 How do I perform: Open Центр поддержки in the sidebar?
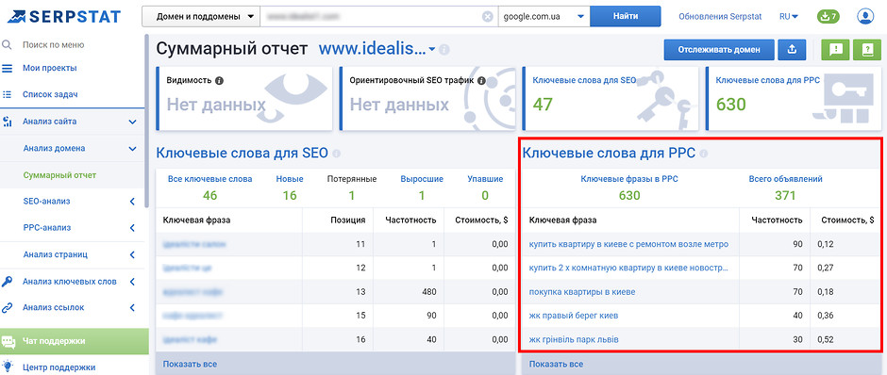[x=59, y=367]
